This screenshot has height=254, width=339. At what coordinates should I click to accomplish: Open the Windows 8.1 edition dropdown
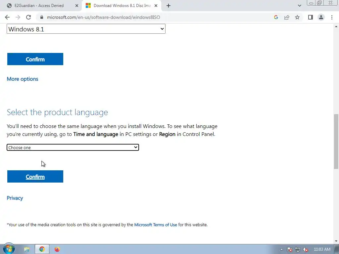[x=86, y=29]
